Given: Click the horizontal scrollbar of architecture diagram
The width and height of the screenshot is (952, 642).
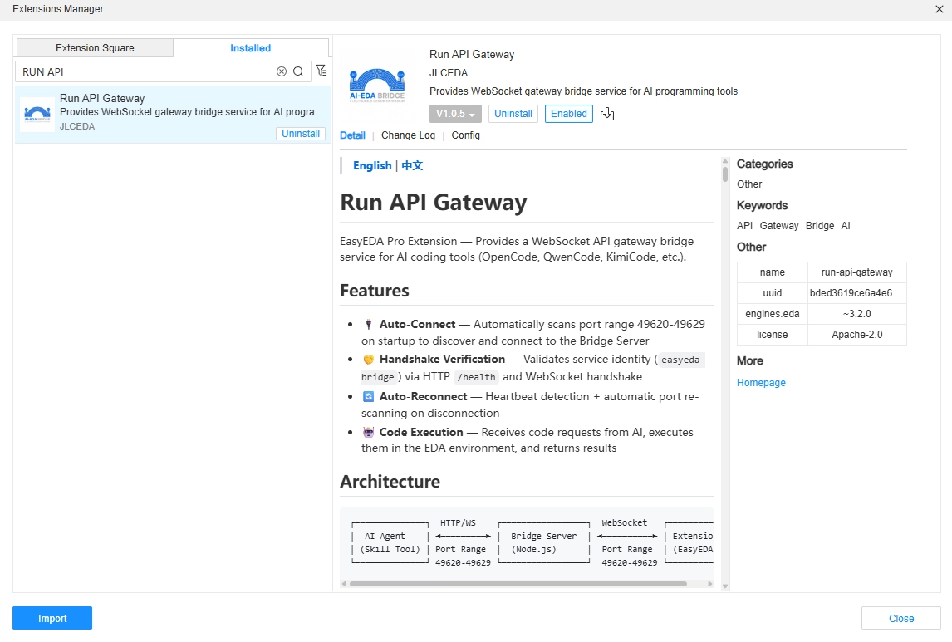Looking at the screenshot, I should (x=518, y=584).
